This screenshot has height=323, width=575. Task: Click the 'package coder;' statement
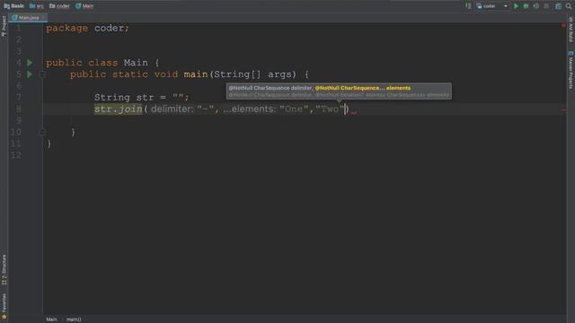88,28
